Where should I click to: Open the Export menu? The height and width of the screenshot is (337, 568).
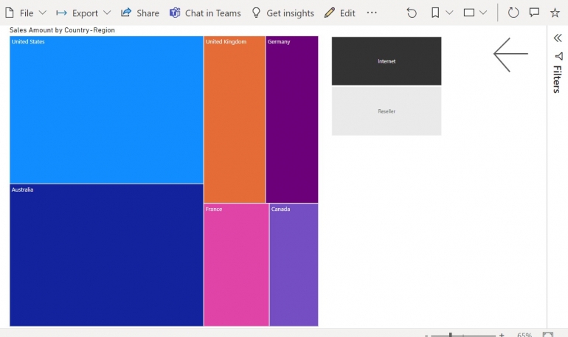pos(84,13)
